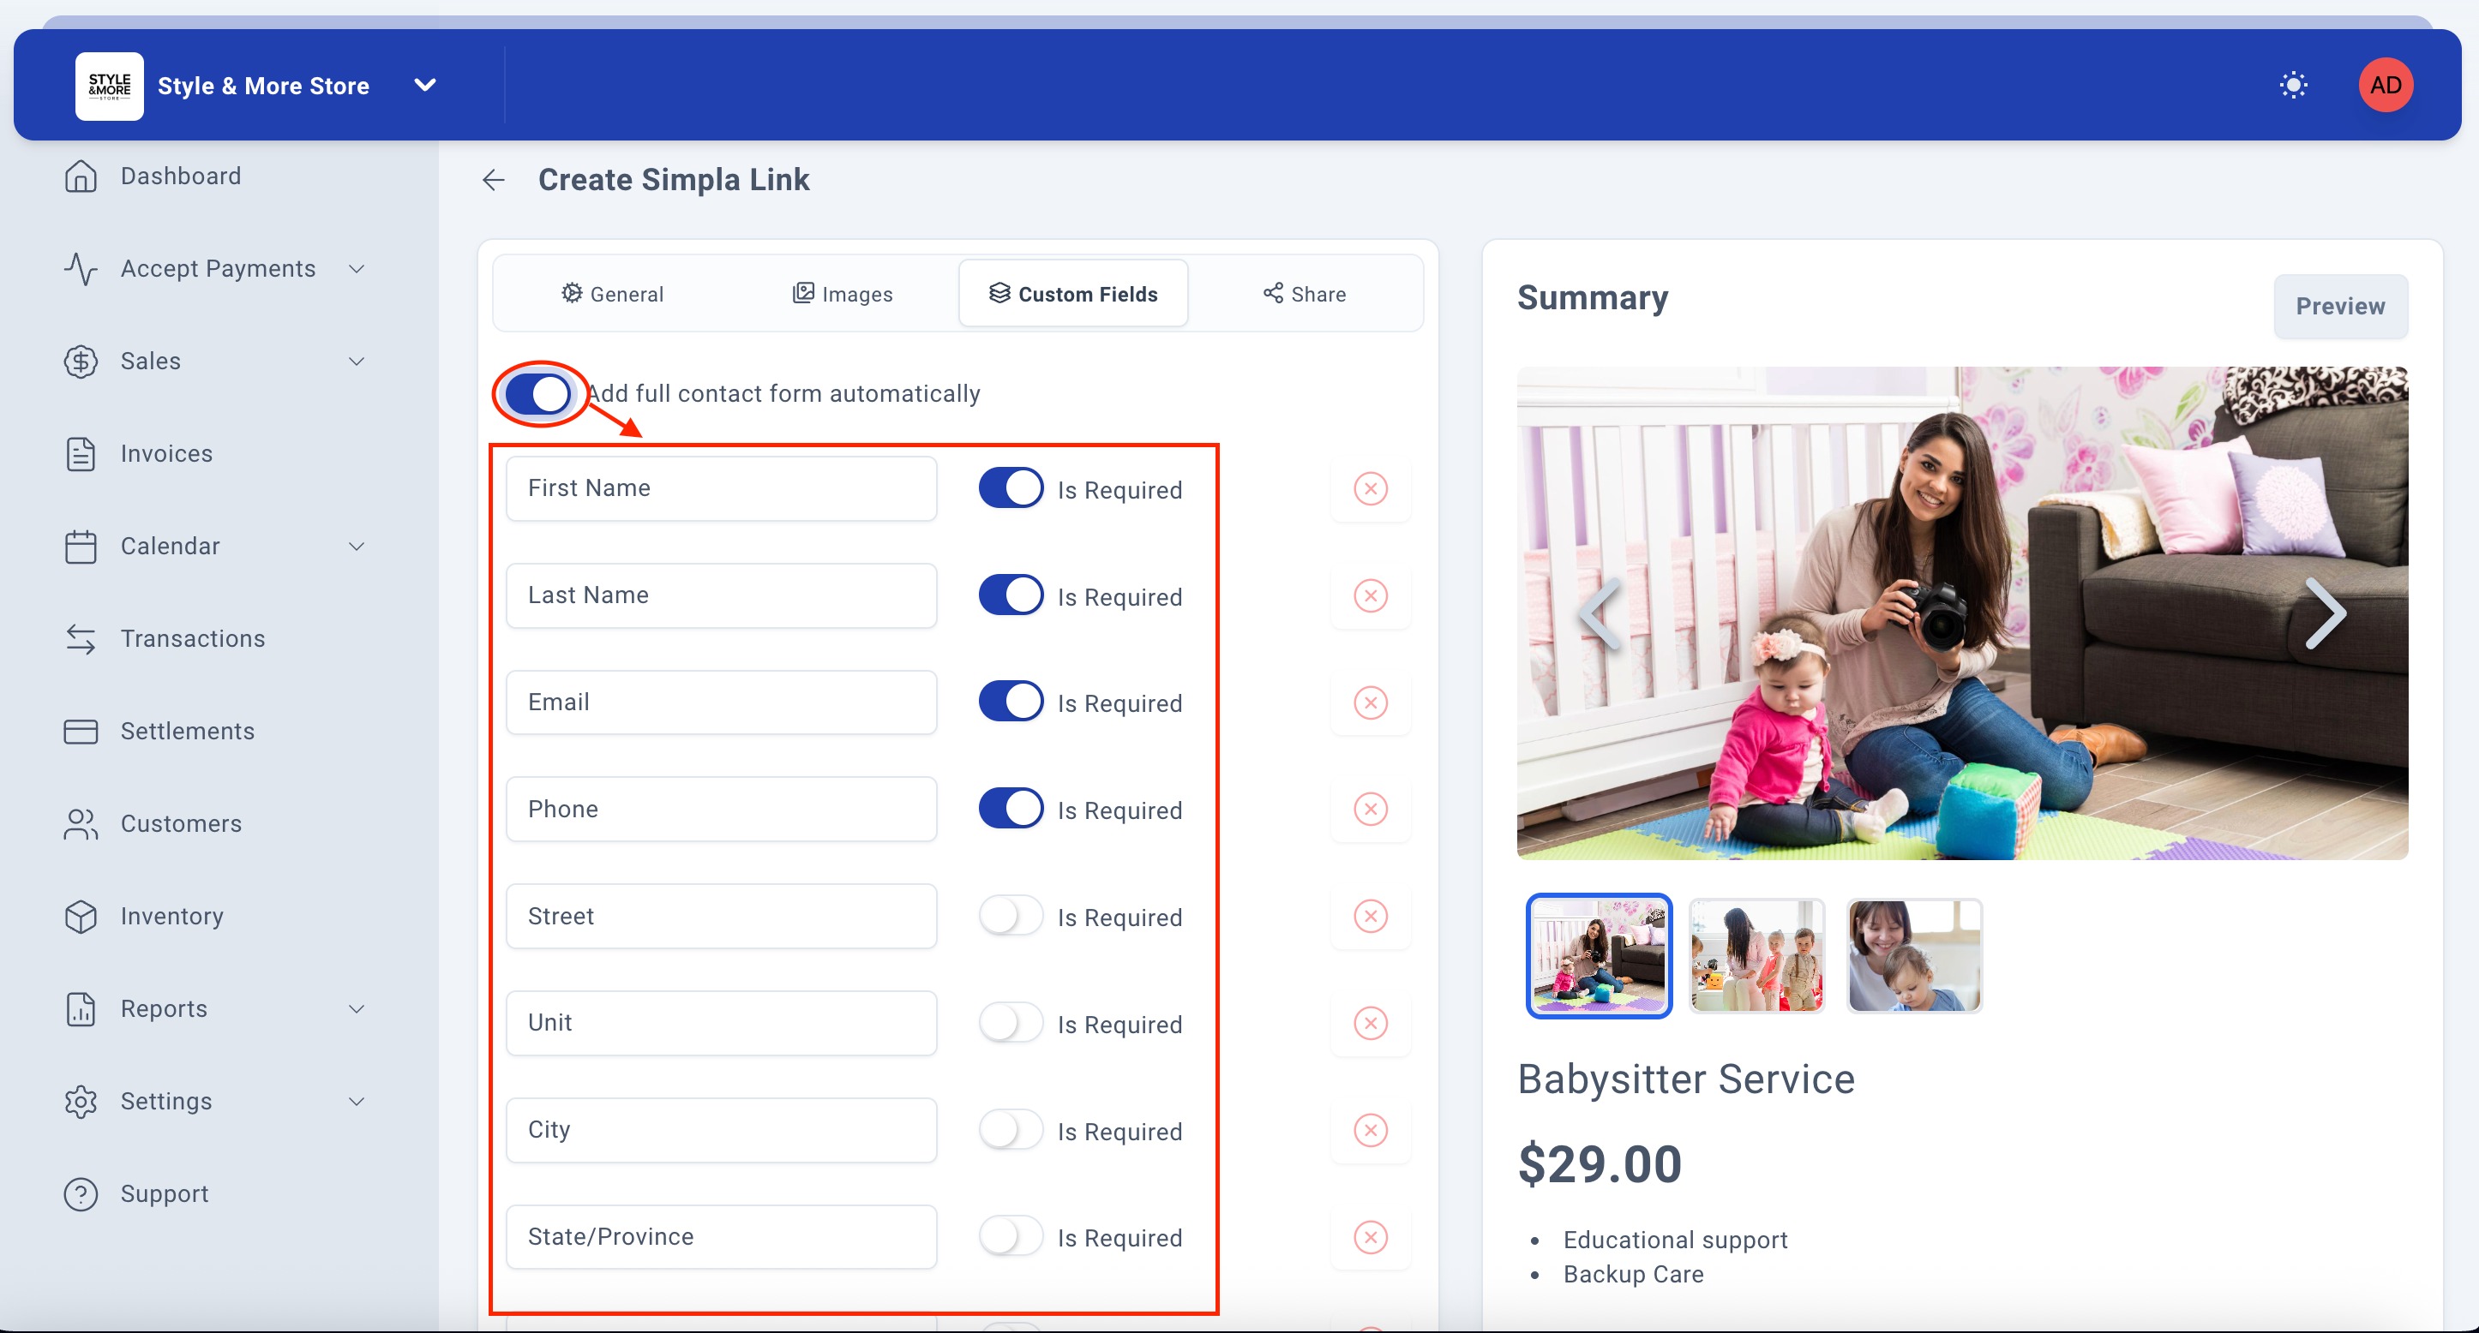The width and height of the screenshot is (2479, 1333).
Task: Click the Preview button
Action: point(2339,307)
